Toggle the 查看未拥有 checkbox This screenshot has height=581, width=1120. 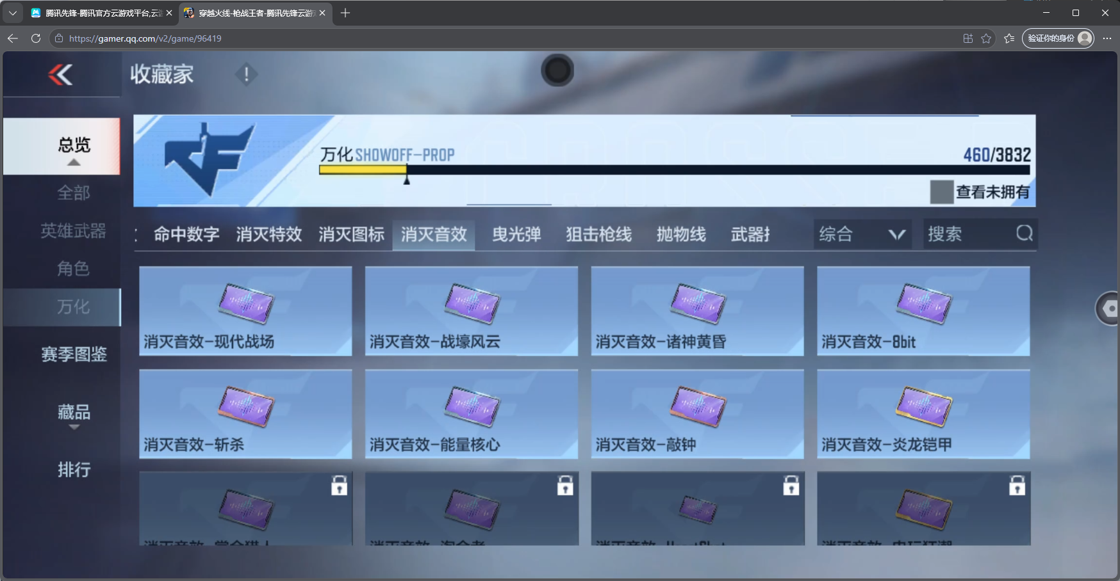click(x=942, y=192)
